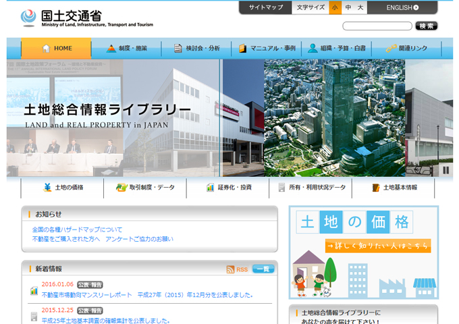Open the RSS text link
The width and height of the screenshot is (459, 324).
coord(242,269)
